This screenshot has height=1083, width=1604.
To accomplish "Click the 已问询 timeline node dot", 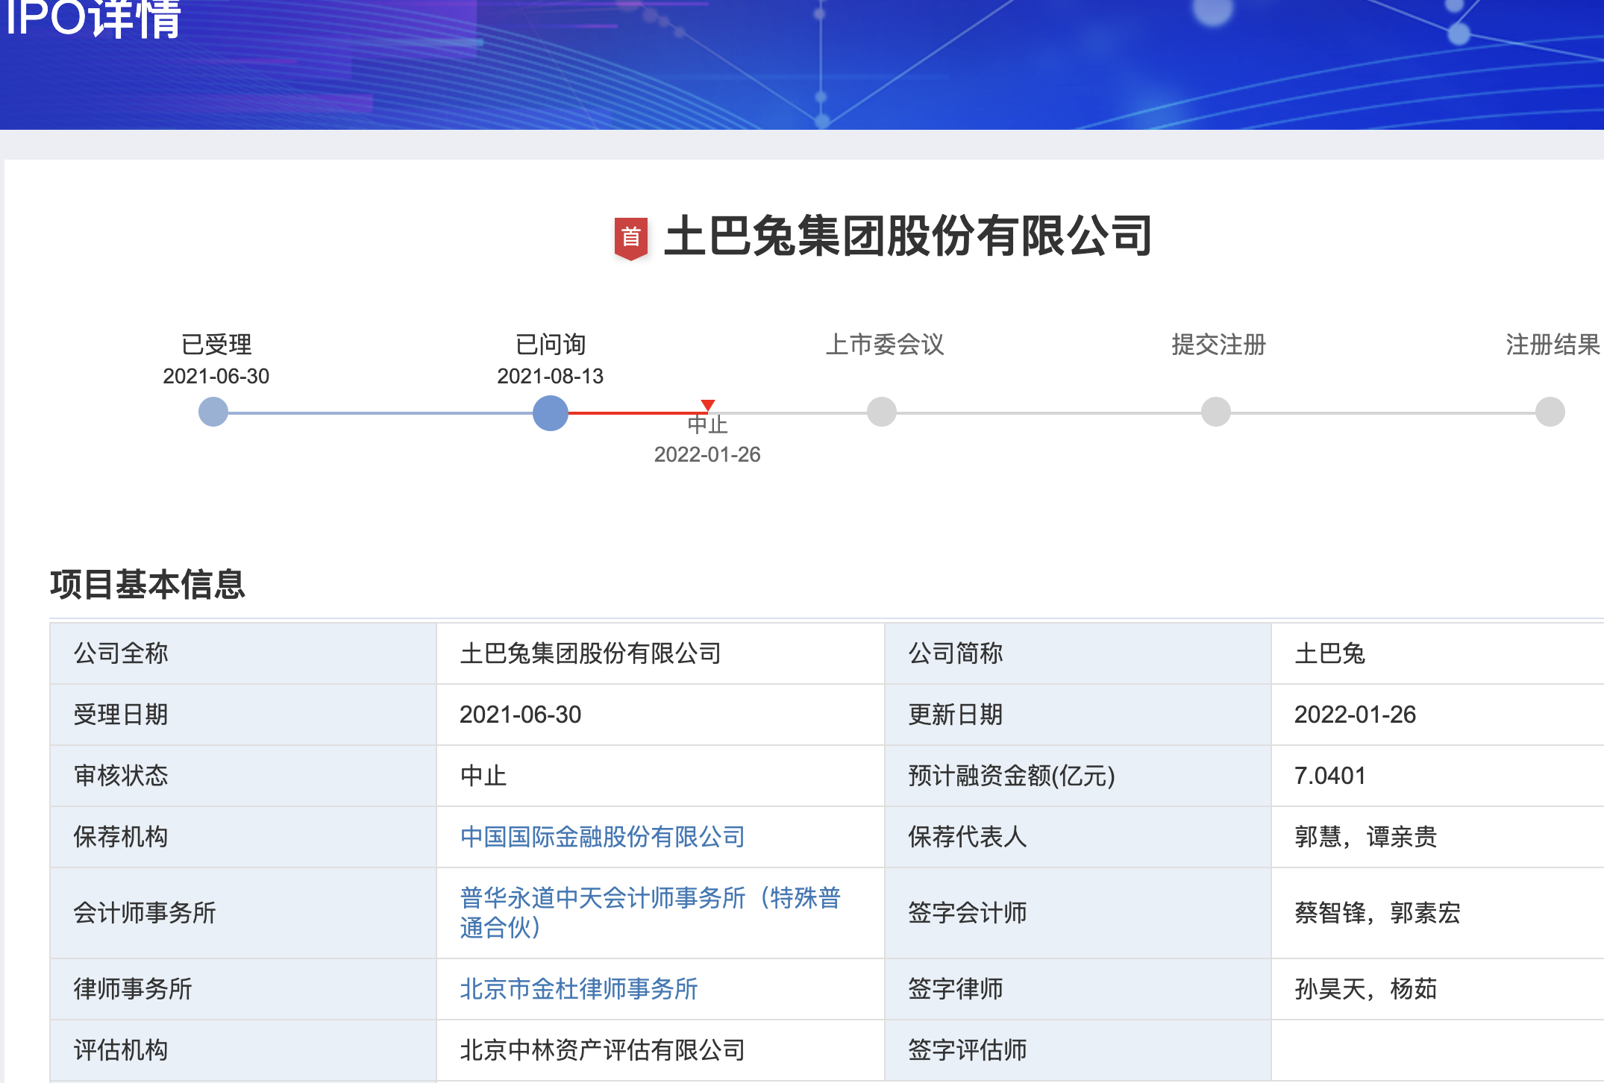I will coord(551,412).
